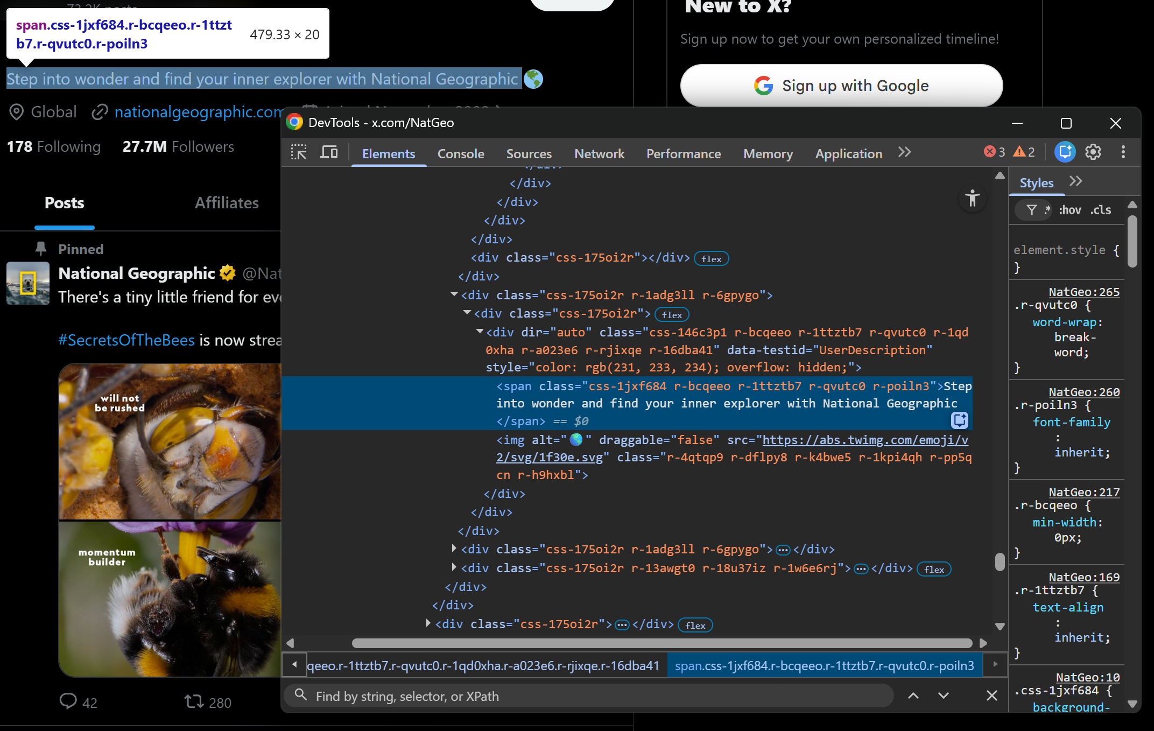Image resolution: width=1154 pixels, height=731 pixels.
Task: Open NatGeo:260 stylesheet source link
Action: pyautogui.click(x=1084, y=392)
